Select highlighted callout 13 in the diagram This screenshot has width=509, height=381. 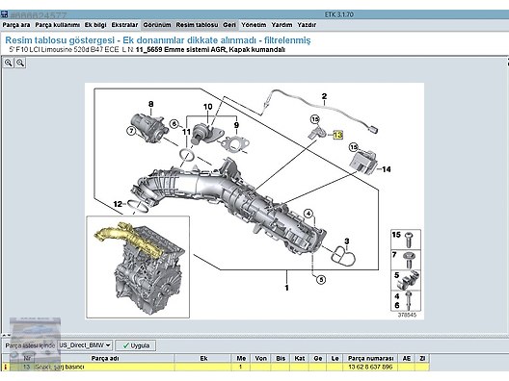[338, 135]
